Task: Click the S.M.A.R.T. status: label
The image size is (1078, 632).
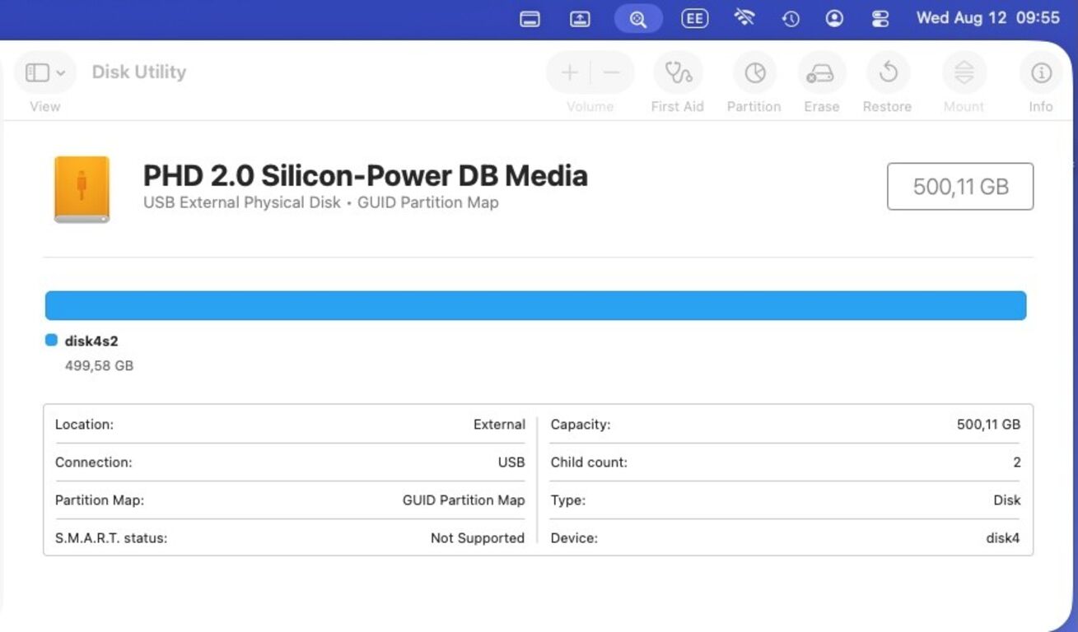Action: [x=111, y=538]
